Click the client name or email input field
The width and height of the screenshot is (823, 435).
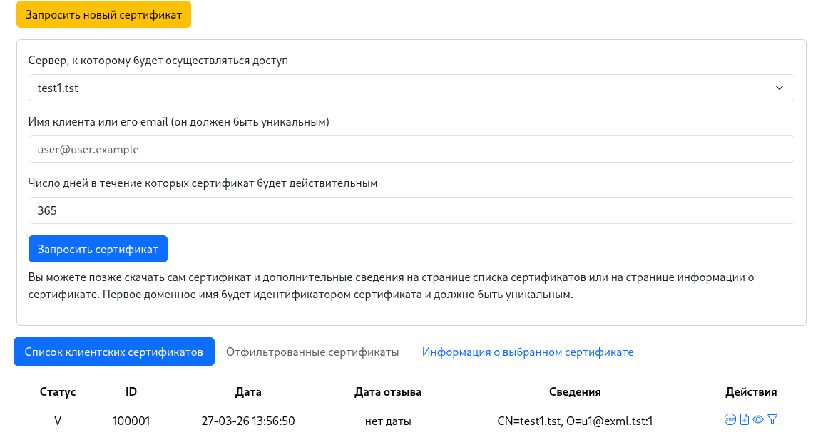click(x=411, y=149)
